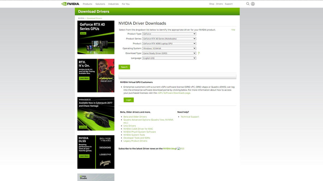Expand the Download Type dropdown
Image resolution: width=323 pixels, height=181 pixels.
point(169,53)
